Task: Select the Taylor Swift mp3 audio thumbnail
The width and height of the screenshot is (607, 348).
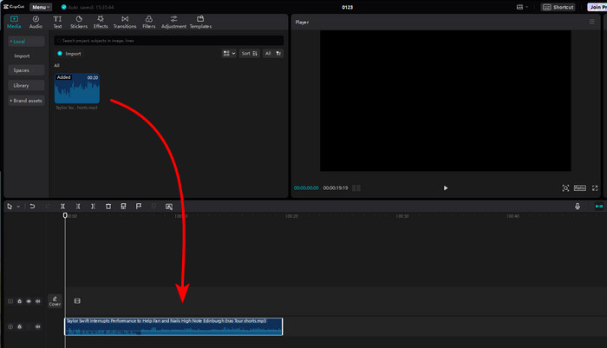Action: [77, 89]
